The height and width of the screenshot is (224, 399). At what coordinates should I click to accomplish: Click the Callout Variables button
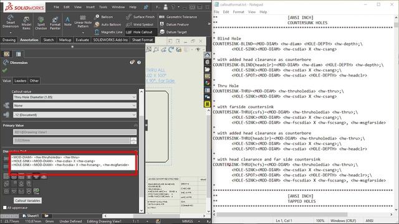27,200
